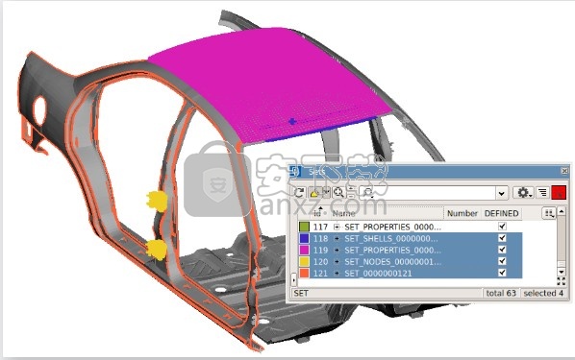This screenshot has height=360, width=575.
Task: Toggle DEFINED checkbox for set 119
Action: [x=502, y=250]
